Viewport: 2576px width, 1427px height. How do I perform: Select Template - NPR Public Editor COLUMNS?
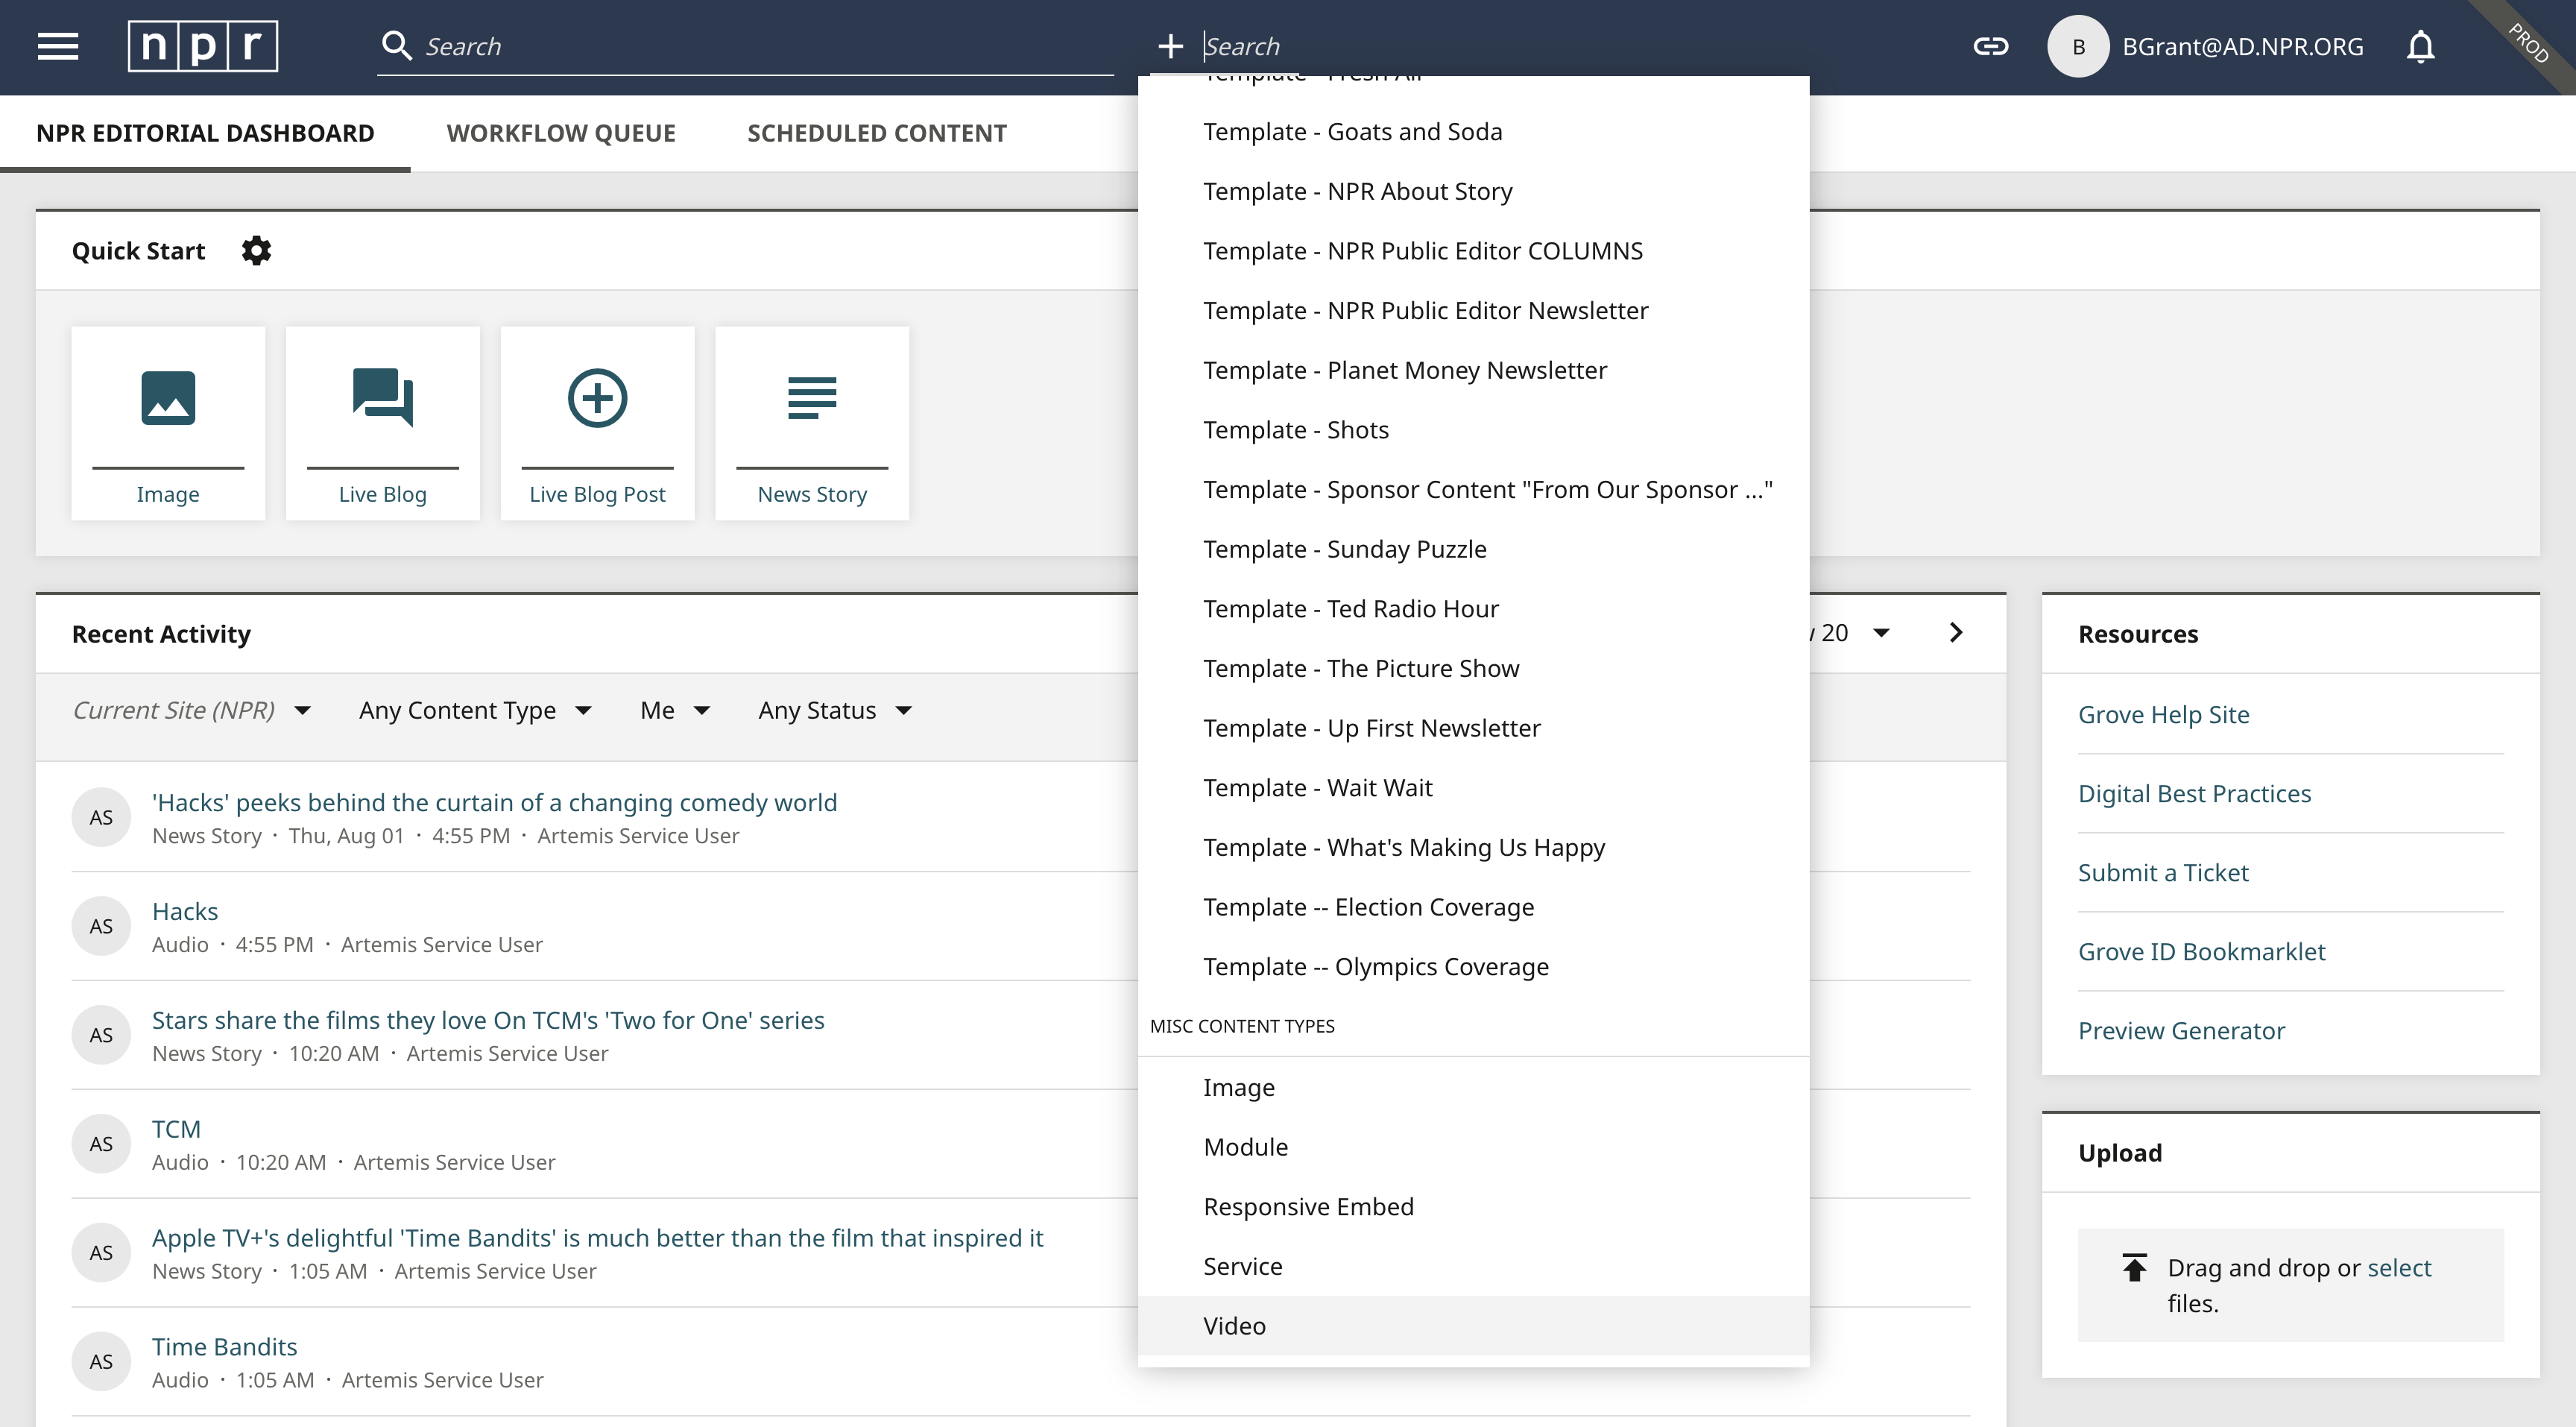[1473, 251]
